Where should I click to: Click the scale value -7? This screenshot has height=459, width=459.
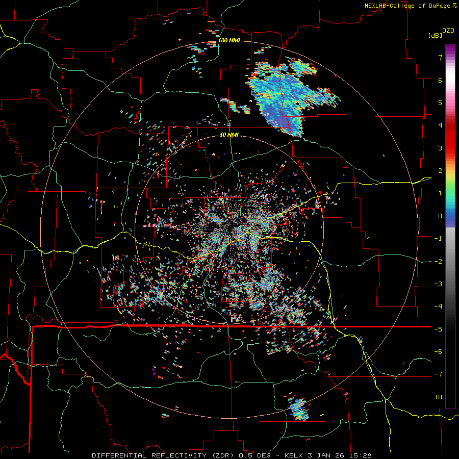point(438,374)
